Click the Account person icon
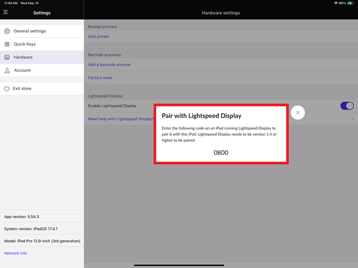 (x=7, y=71)
